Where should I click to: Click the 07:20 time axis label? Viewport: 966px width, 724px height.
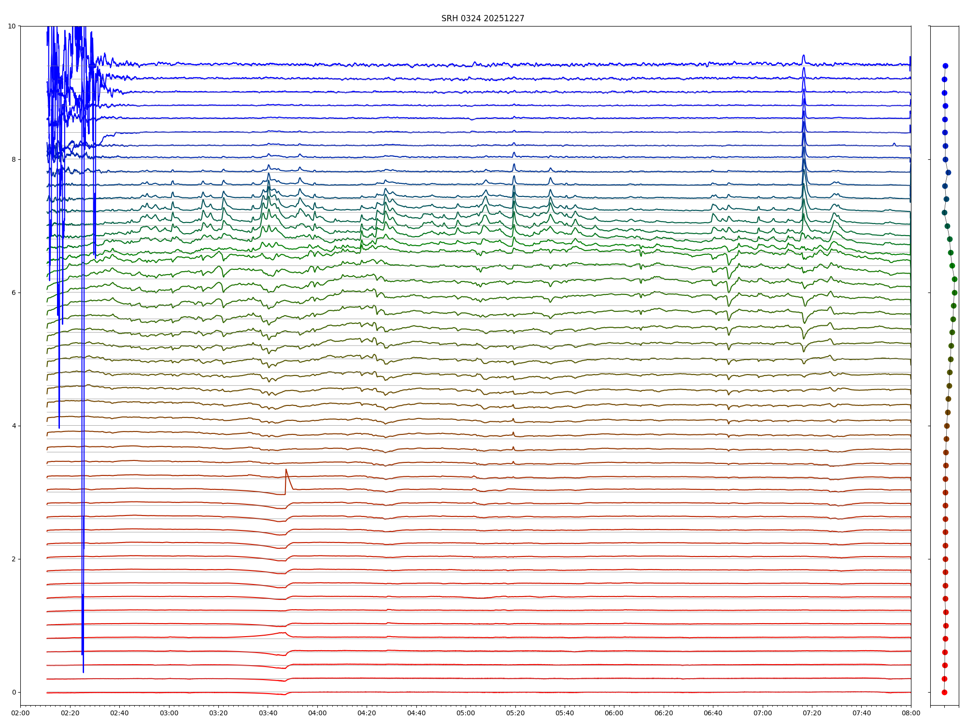[x=812, y=713]
